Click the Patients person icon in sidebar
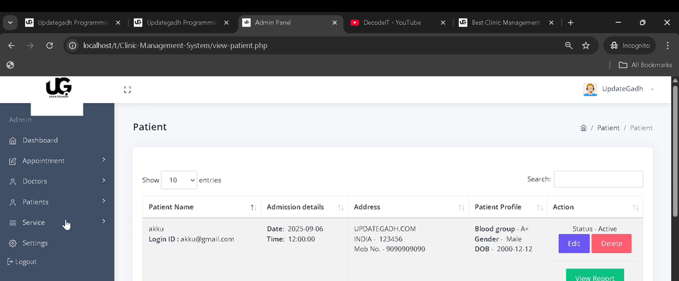Screen dimensions: 679x281 [13, 202]
